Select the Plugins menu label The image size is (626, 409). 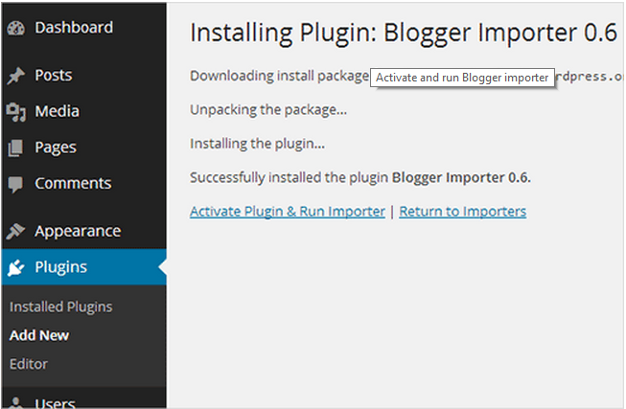pos(60,267)
